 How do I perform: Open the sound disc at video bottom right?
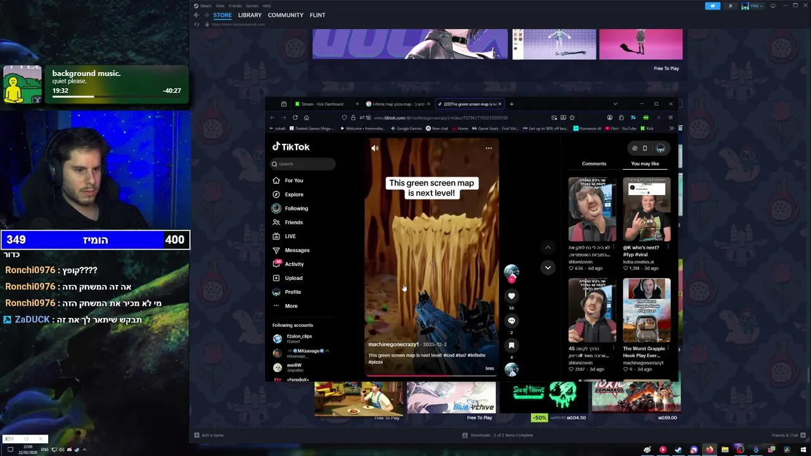511,369
